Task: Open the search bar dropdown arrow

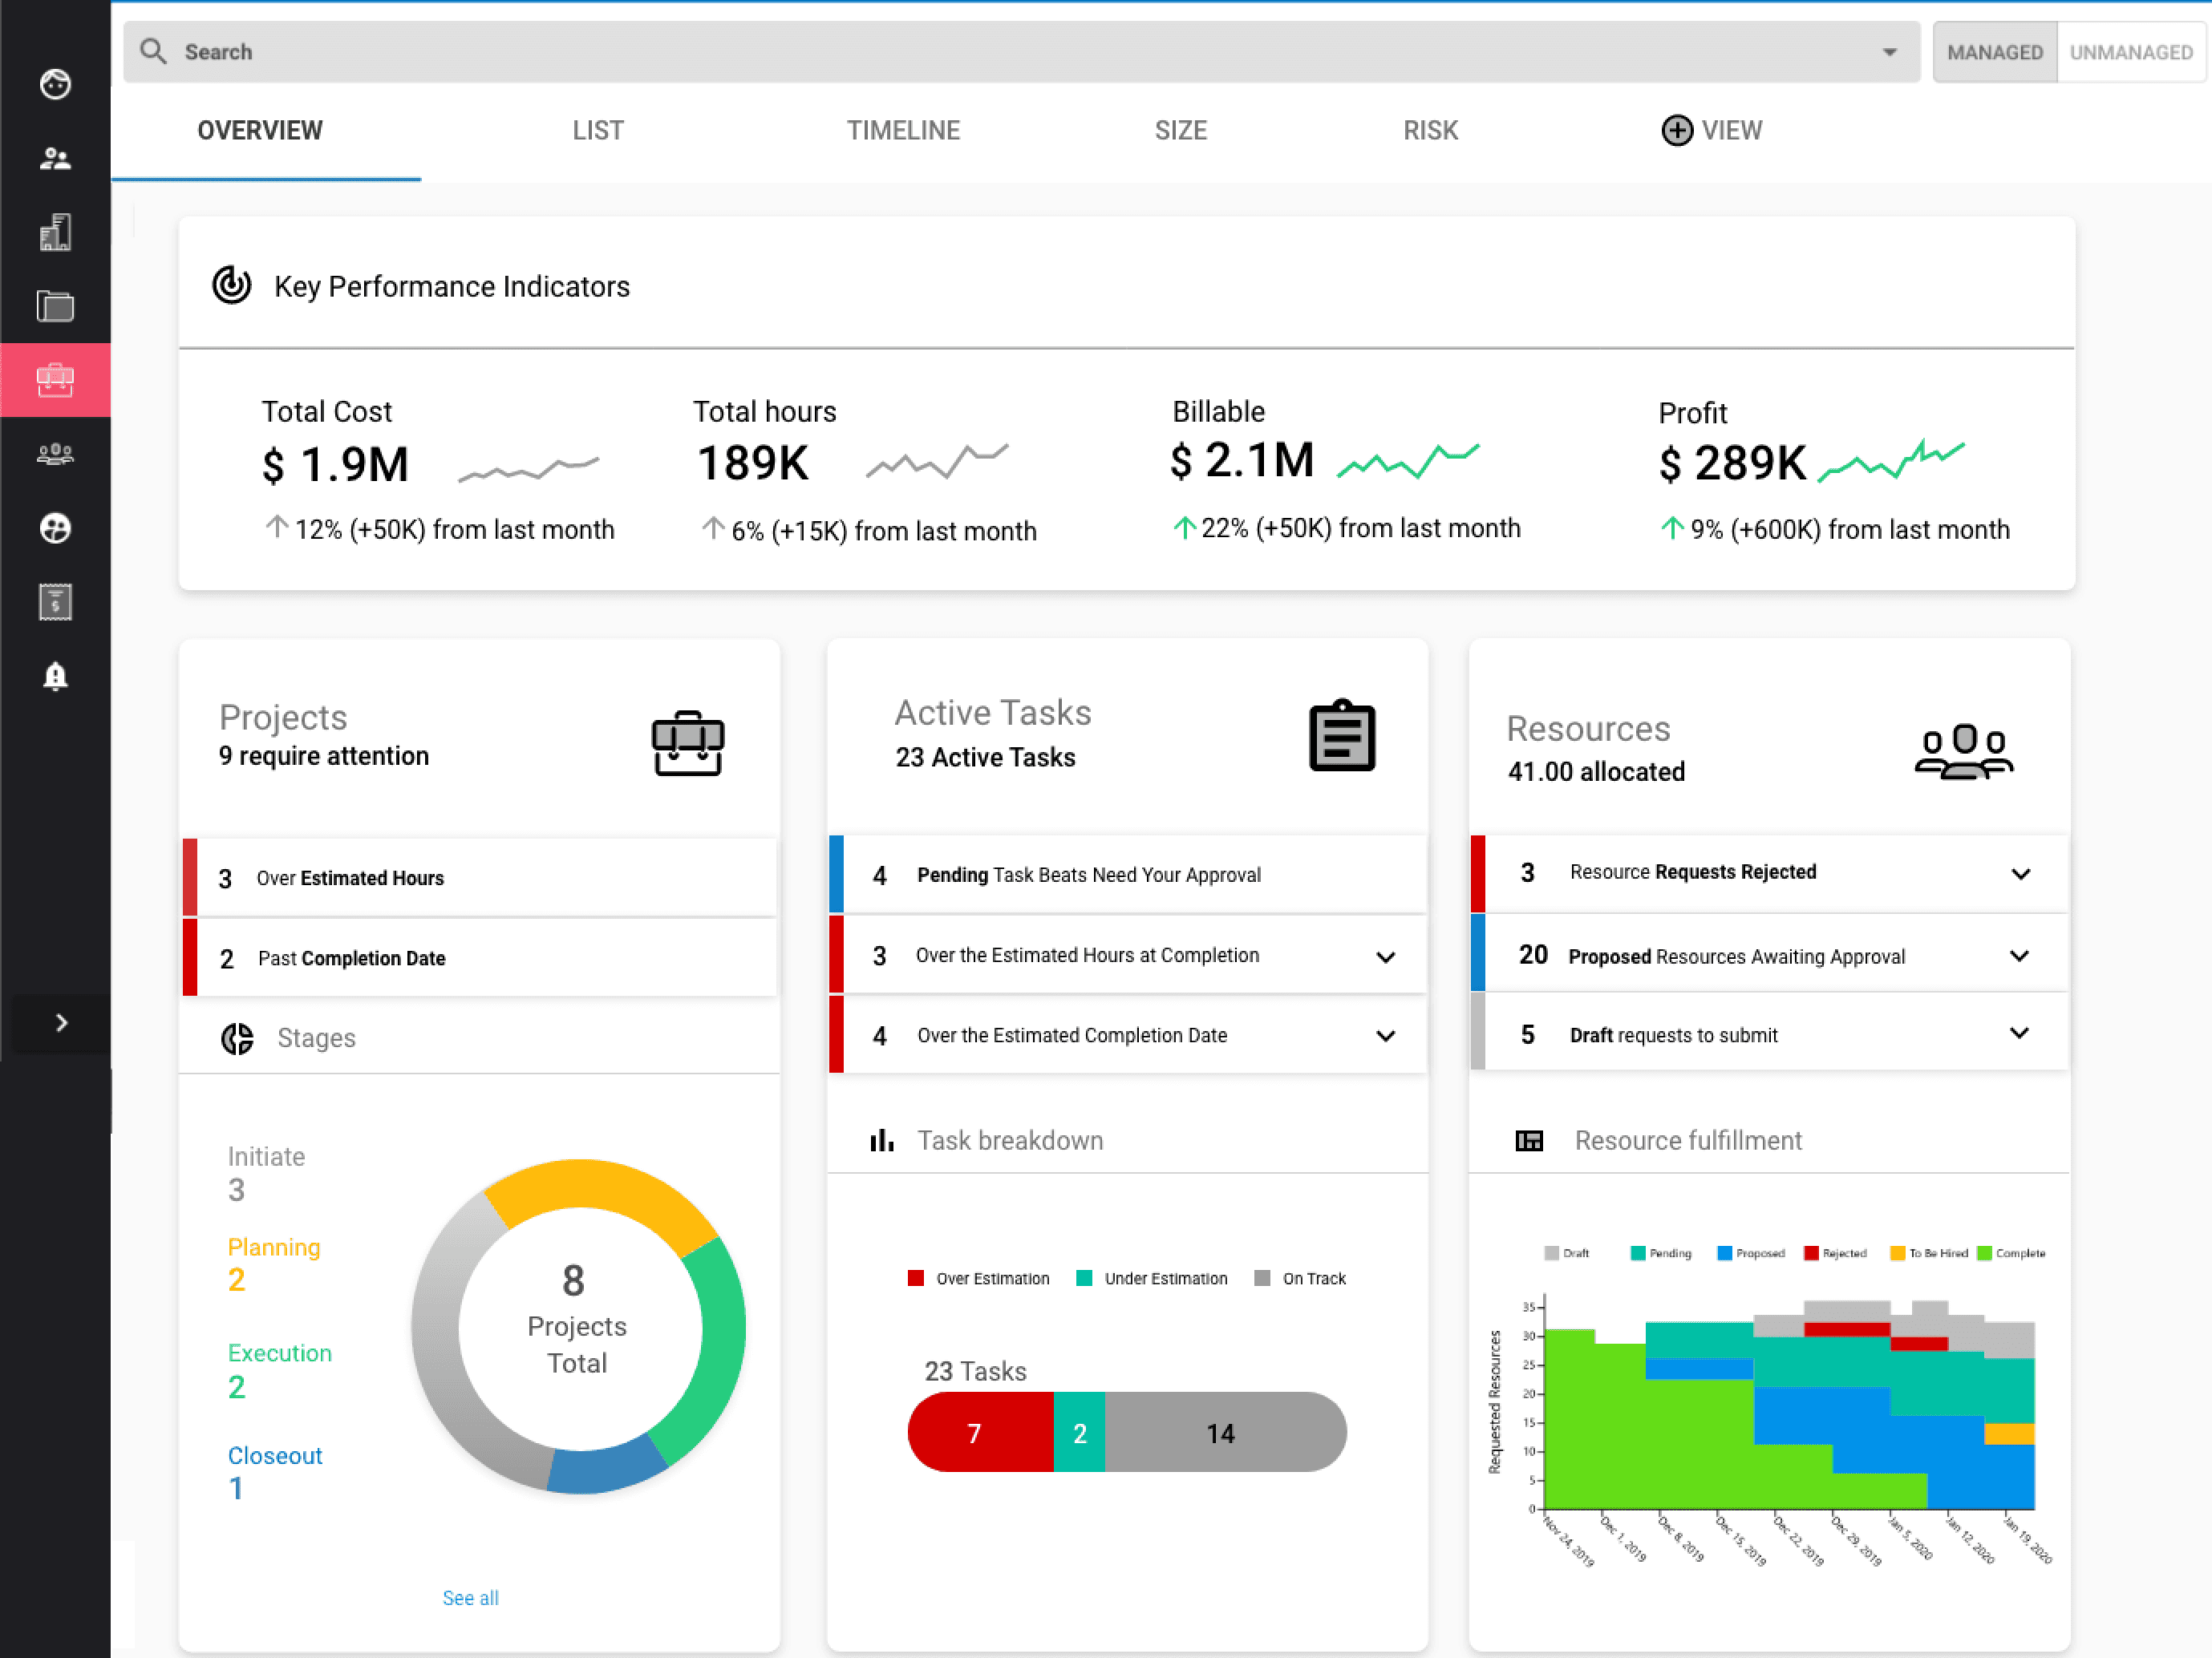Action: [1889, 52]
